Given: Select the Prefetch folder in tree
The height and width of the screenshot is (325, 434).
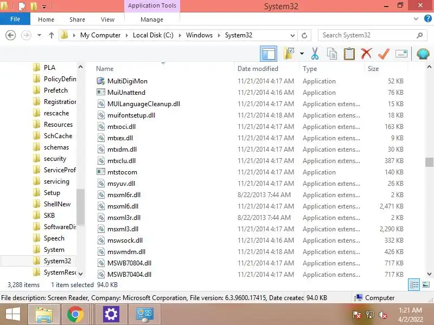Looking at the screenshot, I should coord(56,90).
